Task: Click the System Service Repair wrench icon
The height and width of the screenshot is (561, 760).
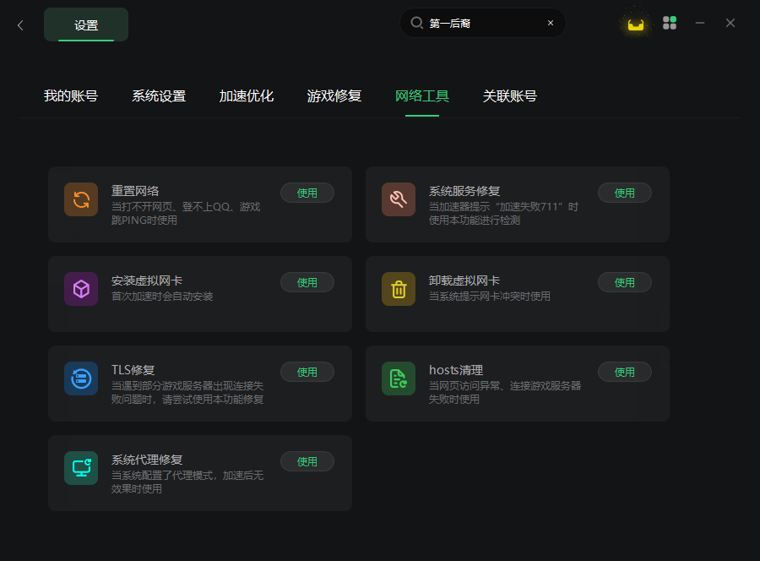Action: (x=399, y=199)
